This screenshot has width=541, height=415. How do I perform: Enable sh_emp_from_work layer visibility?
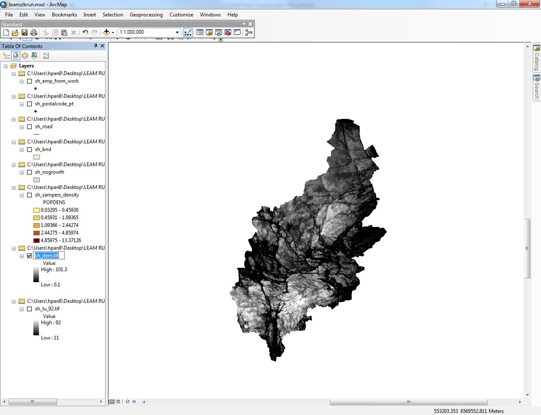(x=29, y=81)
